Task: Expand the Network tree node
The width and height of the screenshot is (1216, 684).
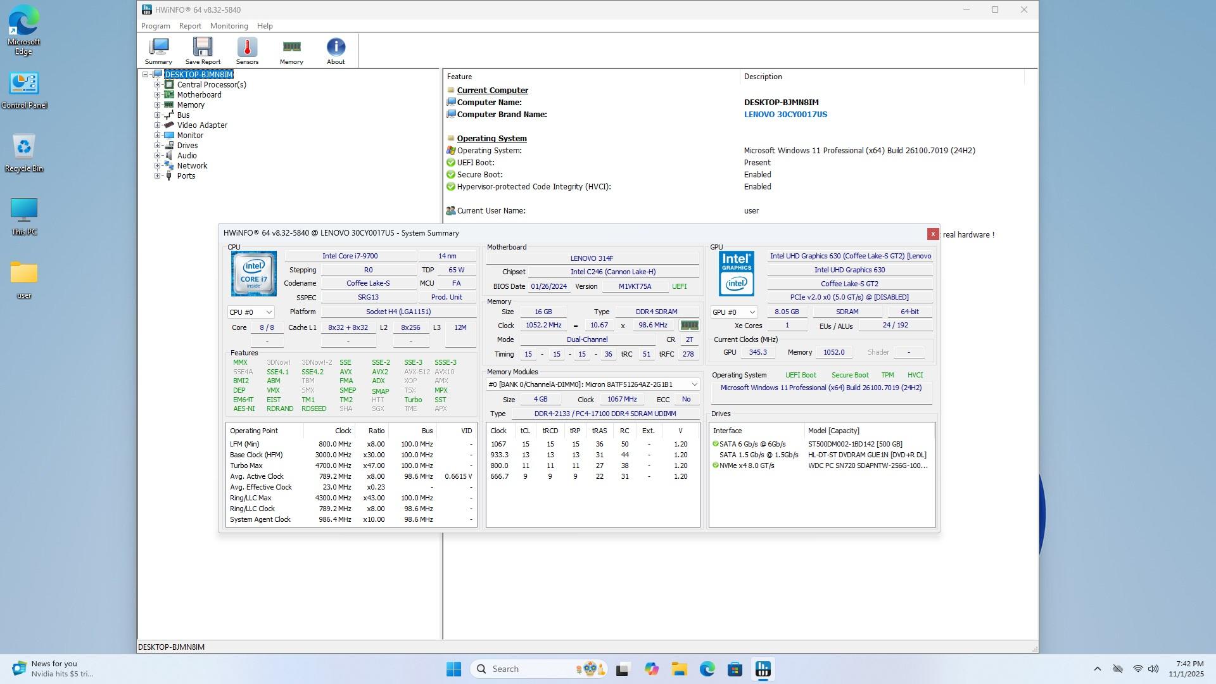Action: tap(158, 166)
